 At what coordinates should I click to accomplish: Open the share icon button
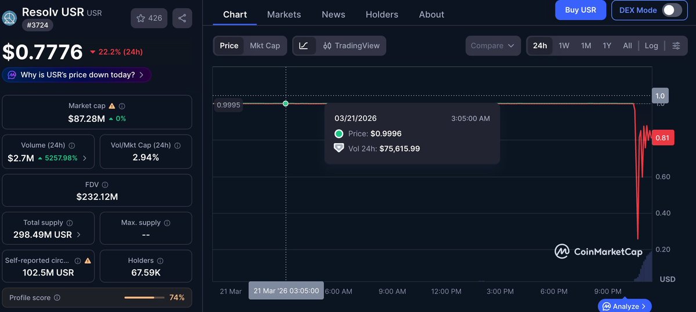click(x=182, y=18)
